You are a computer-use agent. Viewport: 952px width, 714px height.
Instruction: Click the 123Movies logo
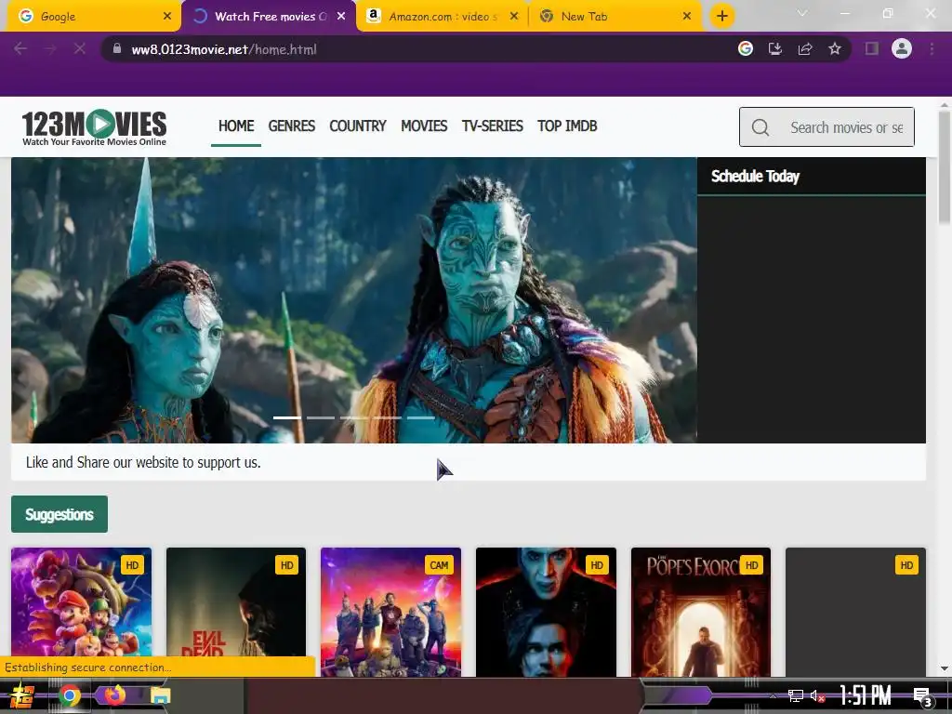click(x=94, y=127)
